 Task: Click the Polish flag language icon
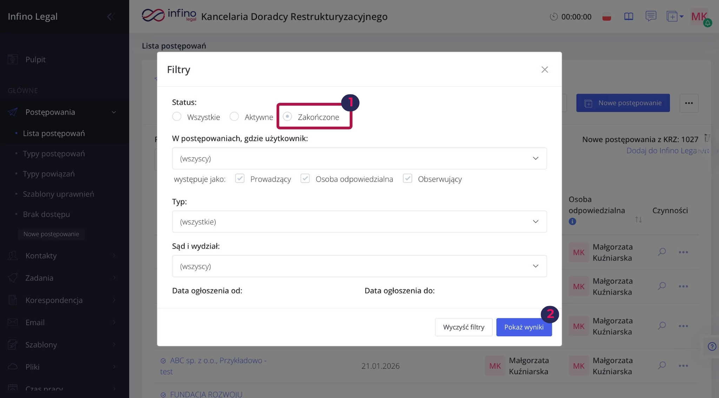(x=607, y=17)
